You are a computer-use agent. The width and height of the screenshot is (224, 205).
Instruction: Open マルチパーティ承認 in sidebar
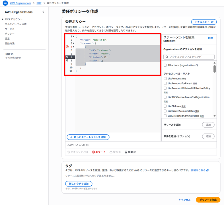point(16,24)
